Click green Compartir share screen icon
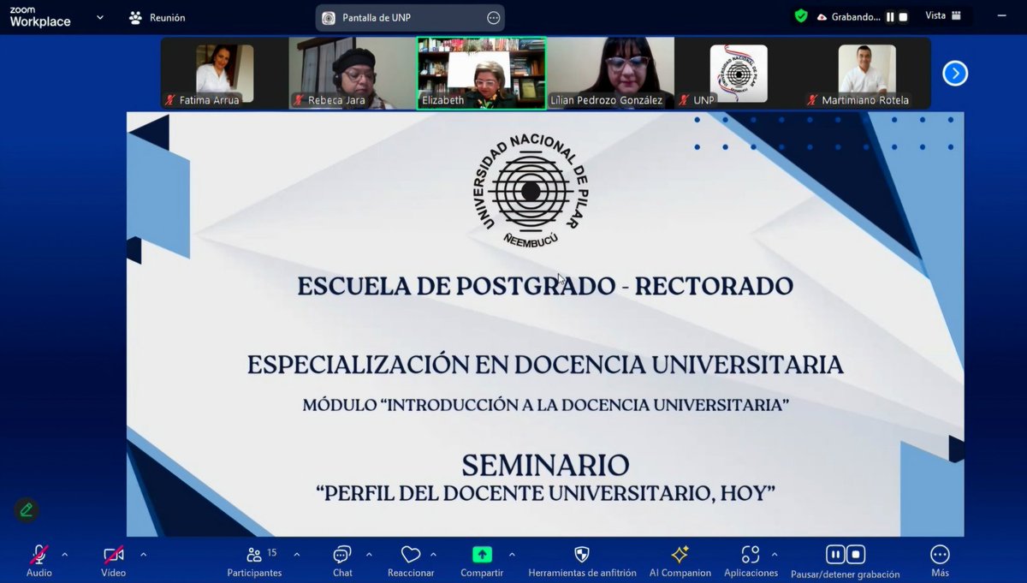1027x583 pixels. coord(483,555)
